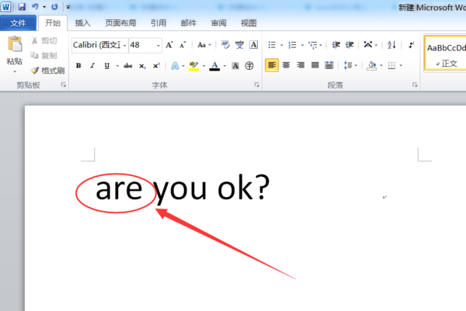Click the 文件 button
Screen dimensions: 466x311
pyautogui.click(x=18, y=23)
